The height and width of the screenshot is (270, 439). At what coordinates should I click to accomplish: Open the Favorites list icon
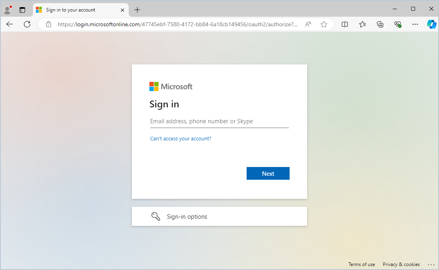point(362,24)
